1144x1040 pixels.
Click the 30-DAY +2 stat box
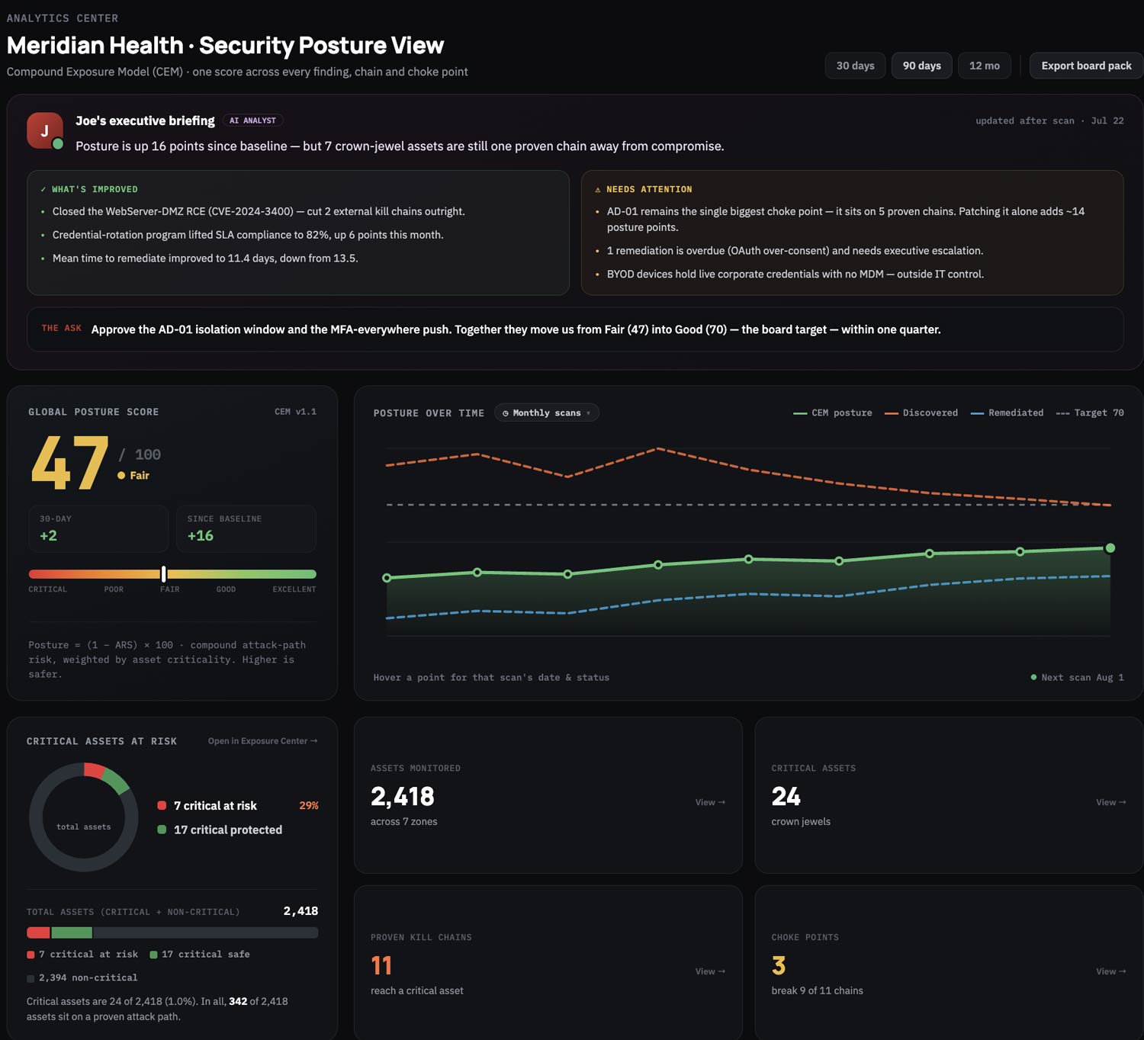98,528
